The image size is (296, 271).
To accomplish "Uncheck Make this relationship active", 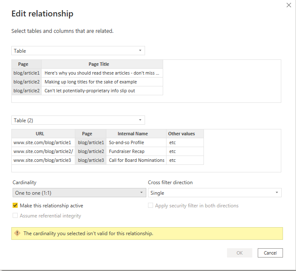I will 15,206.
